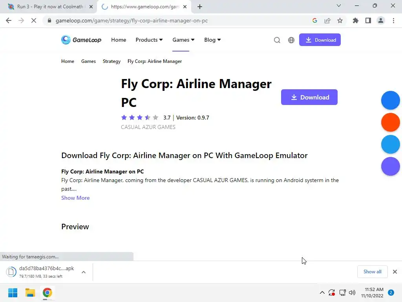The width and height of the screenshot is (402, 302).
Task: Go back with the browser back arrow
Action: (x=9, y=20)
